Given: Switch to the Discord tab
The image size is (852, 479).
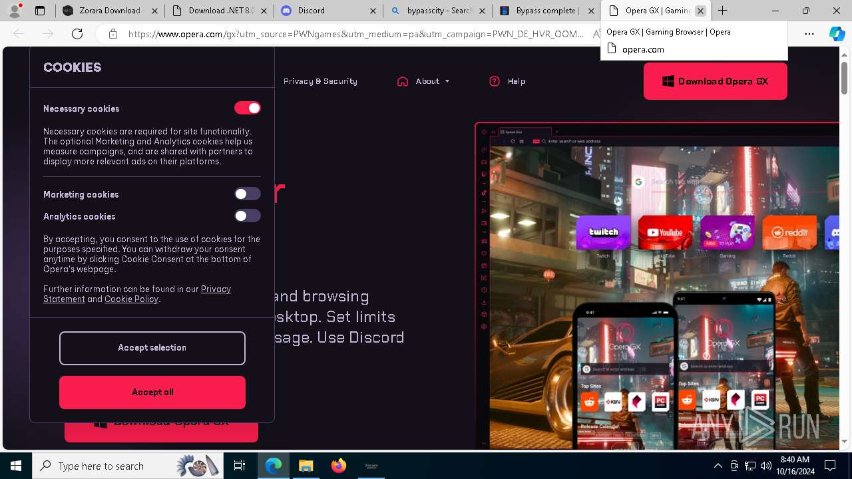Looking at the screenshot, I should click(x=328, y=11).
